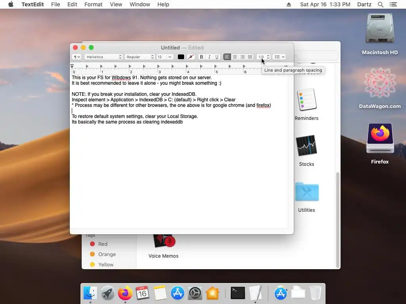Viewport: 406px width, 304px height.
Task: Click the misspelled word Wibdows in document
Action: click(x=121, y=78)
